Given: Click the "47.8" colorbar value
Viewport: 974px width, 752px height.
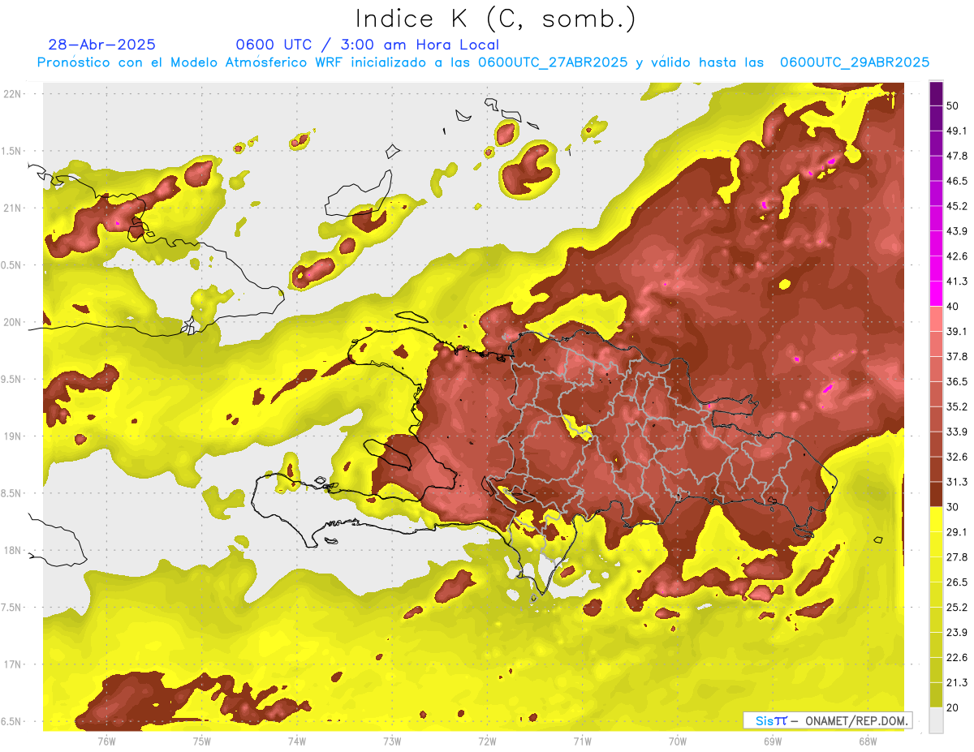Looking at the screenshot, I should click(x=957, y=156).
